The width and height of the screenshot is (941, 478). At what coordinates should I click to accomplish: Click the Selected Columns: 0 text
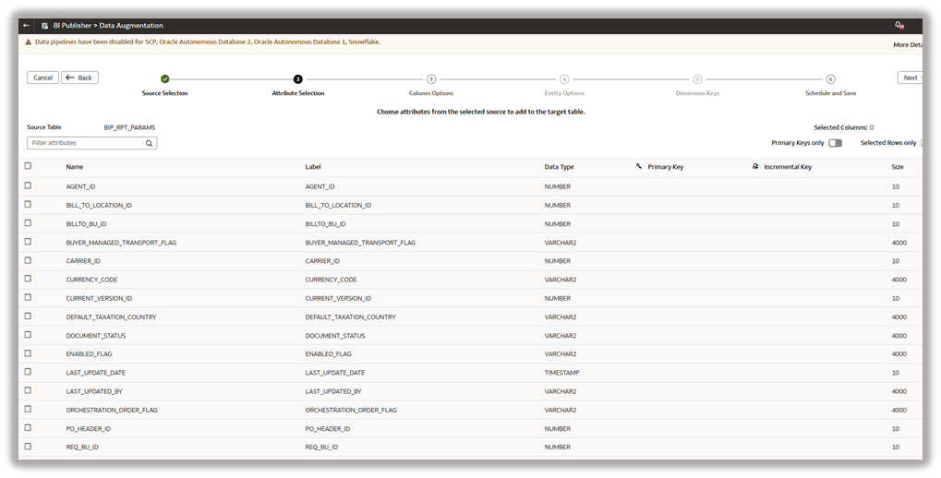coord(844,127)
